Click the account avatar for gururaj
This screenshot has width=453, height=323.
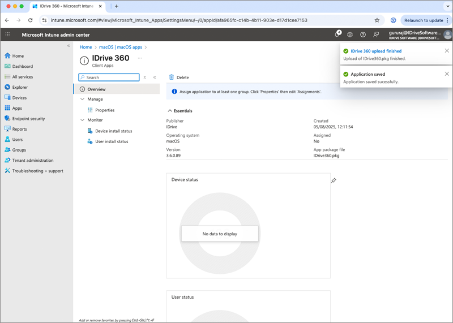coord(447,35)
